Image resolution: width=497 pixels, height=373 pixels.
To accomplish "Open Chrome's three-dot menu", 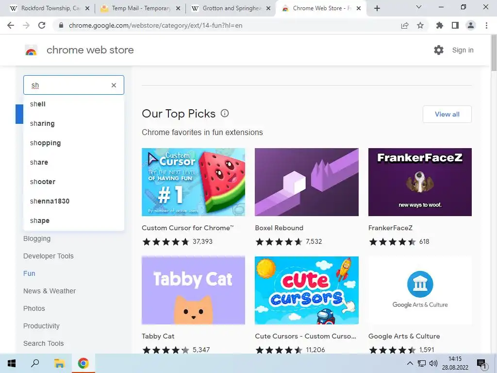I will pos(486,25).
